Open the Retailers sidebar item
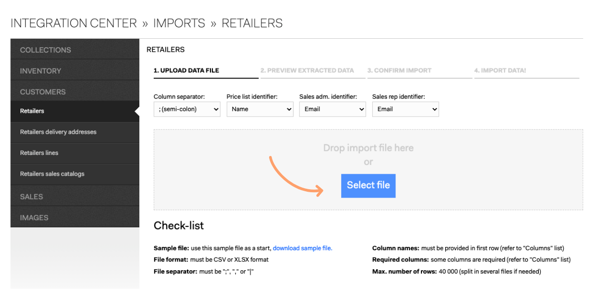 click(x=75, y=111)
